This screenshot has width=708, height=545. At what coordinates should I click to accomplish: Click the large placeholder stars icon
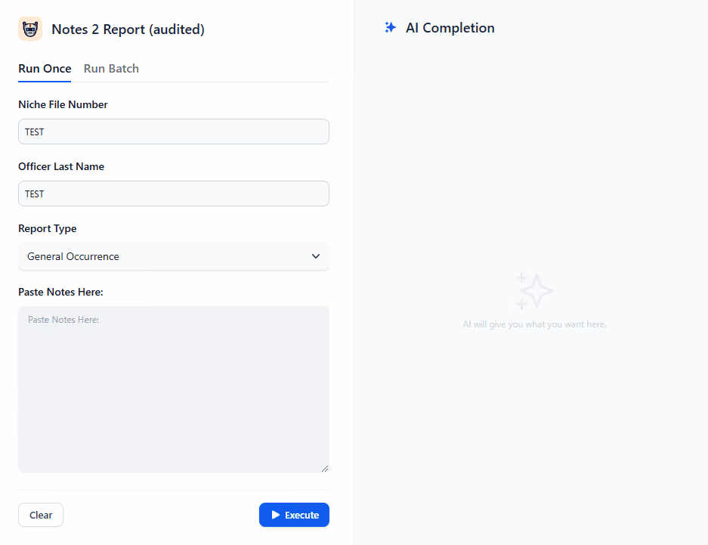point(534,291)
